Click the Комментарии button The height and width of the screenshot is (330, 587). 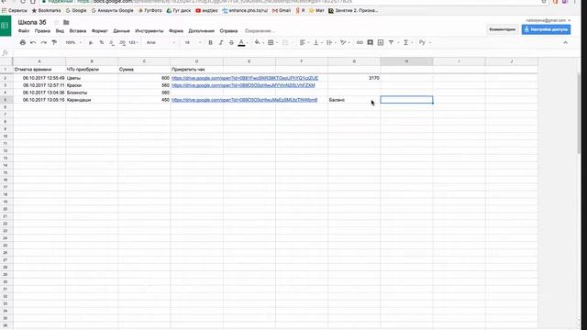[x=503, y=29]
